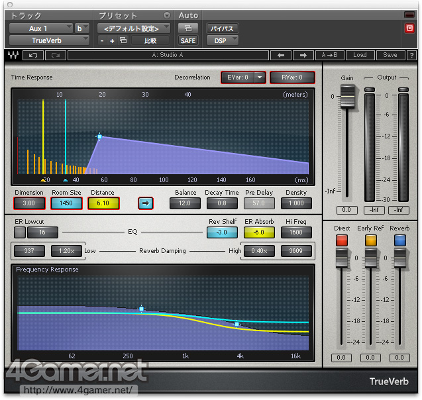Image resolution: width=422 pixels, height=400 pixels.
Task: Click the Gain fader handle
Action: click(347, 96)
